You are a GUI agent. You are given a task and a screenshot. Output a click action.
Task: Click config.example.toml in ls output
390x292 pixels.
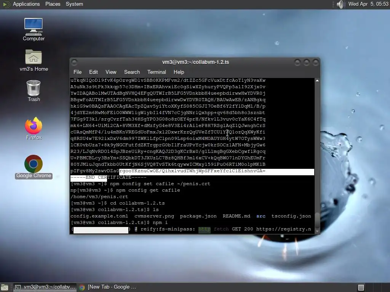pos(99,216)
